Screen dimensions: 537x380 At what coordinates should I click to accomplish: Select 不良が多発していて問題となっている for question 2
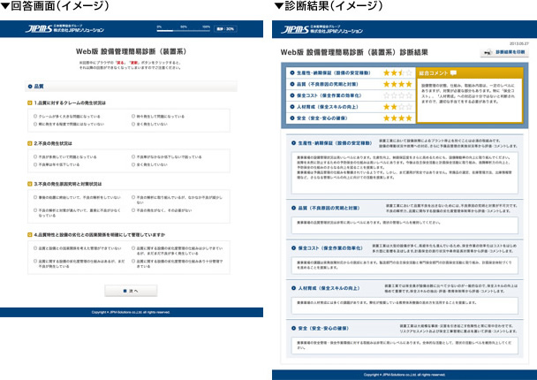pyautogui.click(x=35, y=156)
